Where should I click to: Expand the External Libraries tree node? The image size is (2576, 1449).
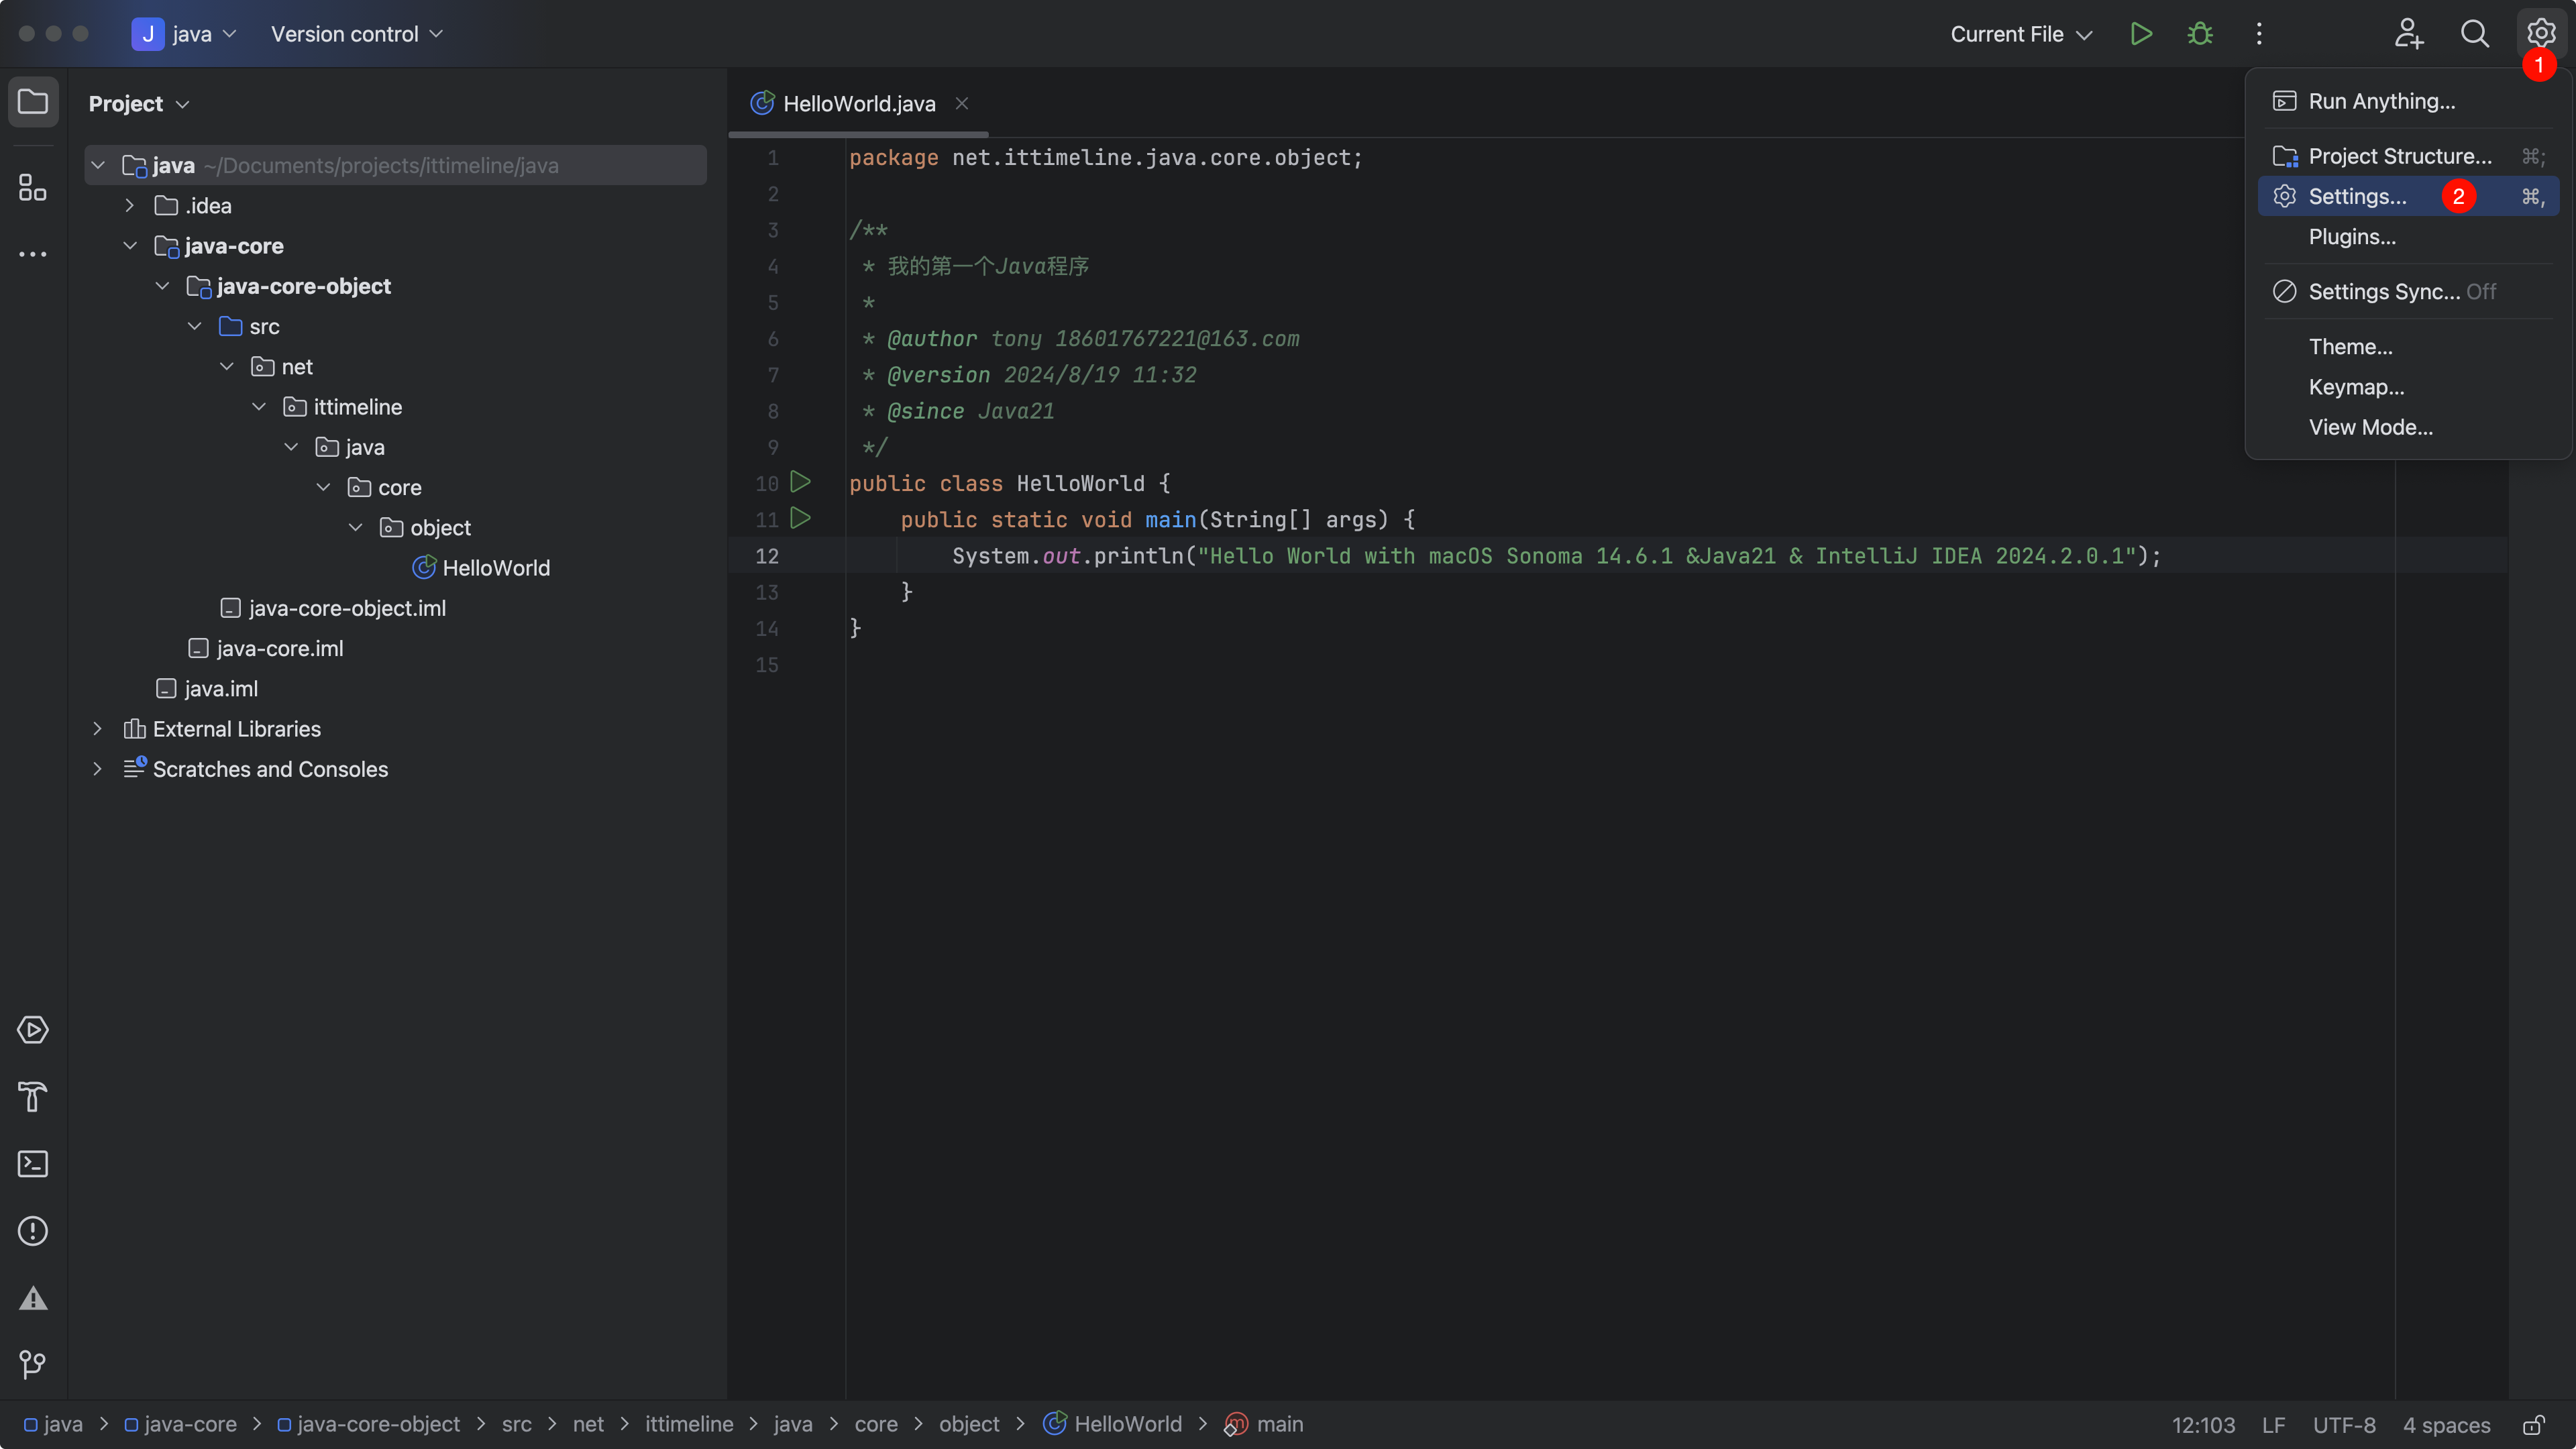coord(98,729)
